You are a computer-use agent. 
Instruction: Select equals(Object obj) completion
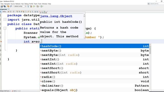95,90
